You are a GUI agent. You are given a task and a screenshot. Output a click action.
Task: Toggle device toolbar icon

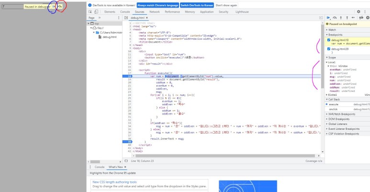pyautogui.click(x=96, y=11)
